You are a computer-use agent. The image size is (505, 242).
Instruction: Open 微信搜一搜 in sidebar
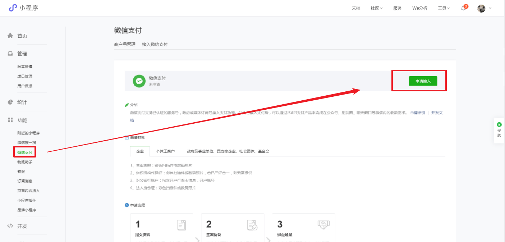pos(27,143)
